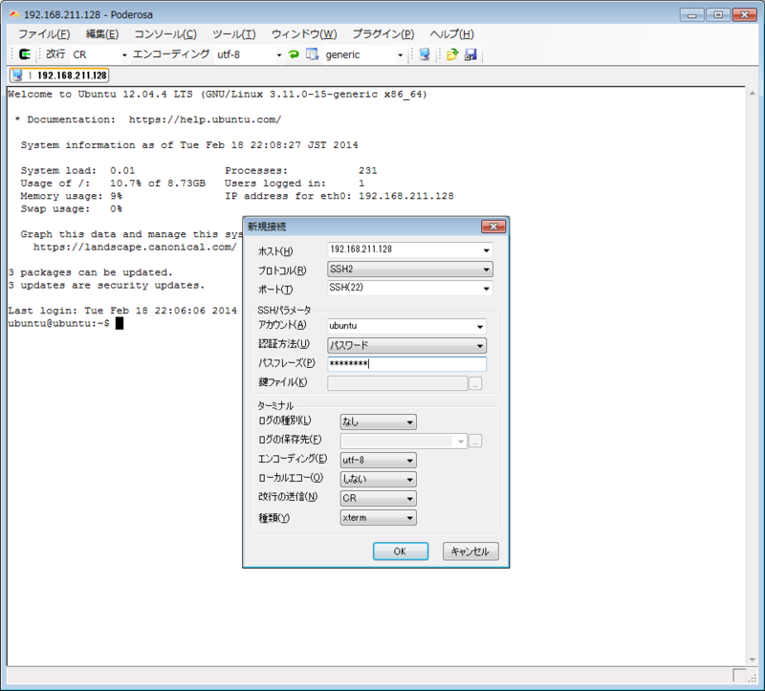Open the 編集(E) menu
Image resolution: width=765 pixels, height=691 pixels.
pyautogui.click(x=102, y=34)
